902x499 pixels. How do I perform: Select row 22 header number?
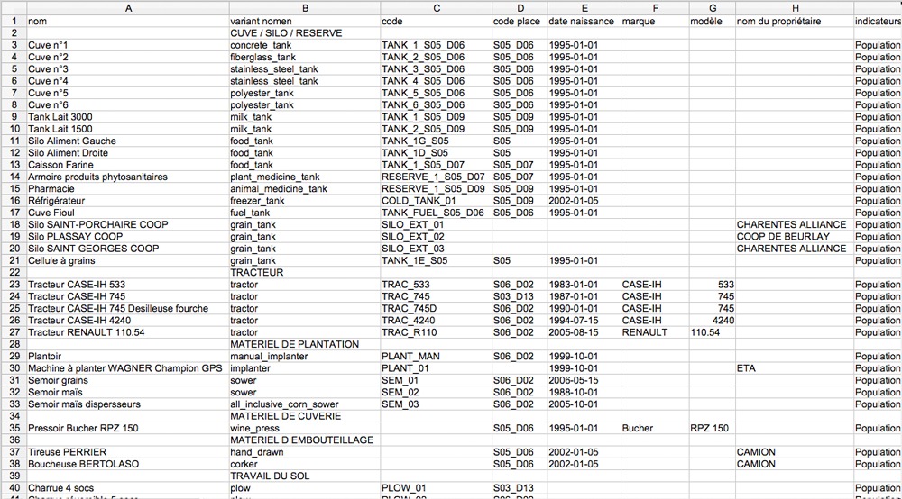pyautogui.click(x=14, y=272)
